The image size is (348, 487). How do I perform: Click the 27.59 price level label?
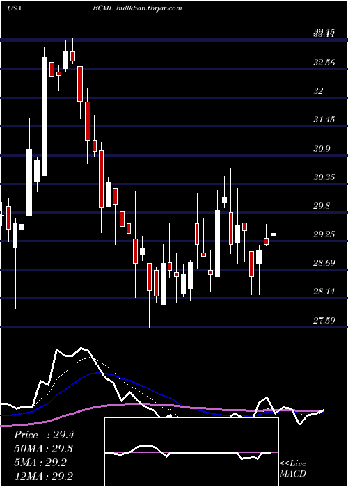point(324,320)
